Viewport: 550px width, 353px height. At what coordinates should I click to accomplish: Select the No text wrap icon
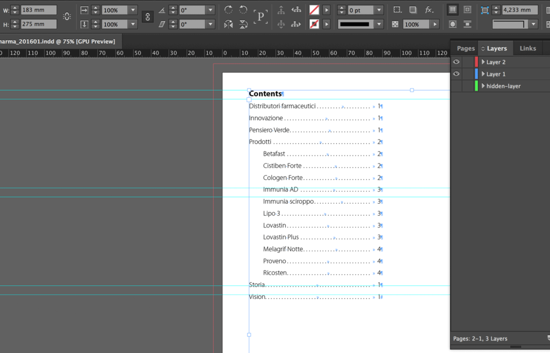tap(452, 10)
